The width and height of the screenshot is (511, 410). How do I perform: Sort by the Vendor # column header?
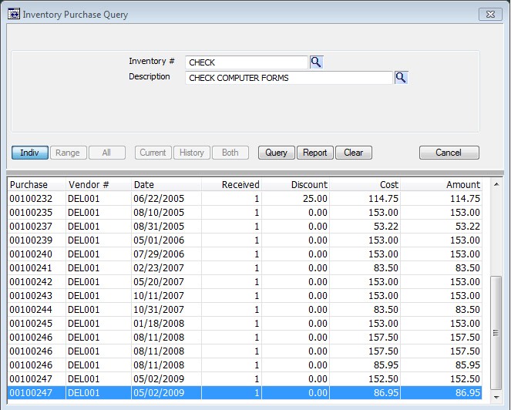(99, 184)
